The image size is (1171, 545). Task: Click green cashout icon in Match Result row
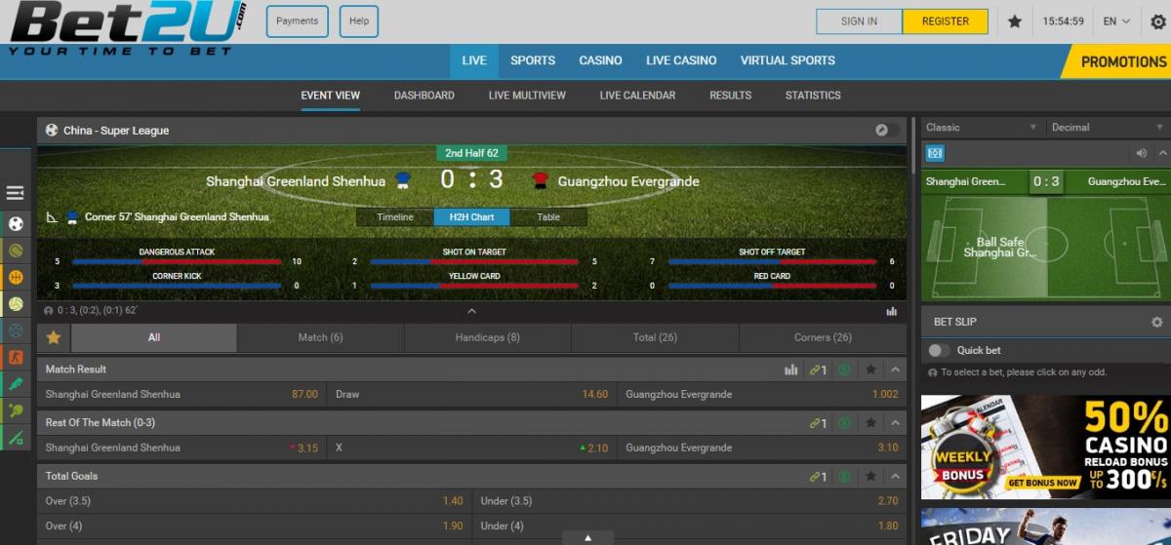845,370
